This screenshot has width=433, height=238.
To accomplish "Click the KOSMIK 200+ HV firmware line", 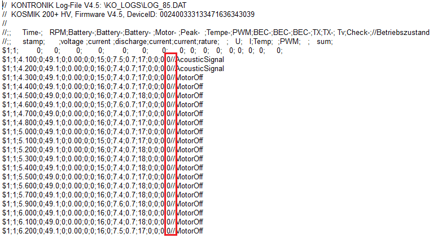I will coord(128,14).
